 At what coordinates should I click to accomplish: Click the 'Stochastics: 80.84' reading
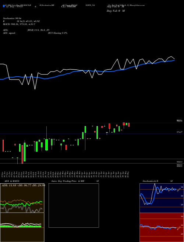pos(12,18)
